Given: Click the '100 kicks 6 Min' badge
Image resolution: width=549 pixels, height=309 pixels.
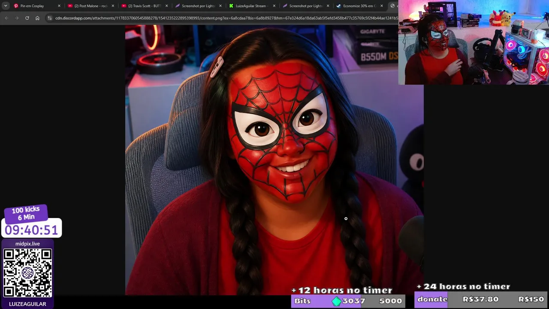Looking at the screenshot, I should [26, 213].
